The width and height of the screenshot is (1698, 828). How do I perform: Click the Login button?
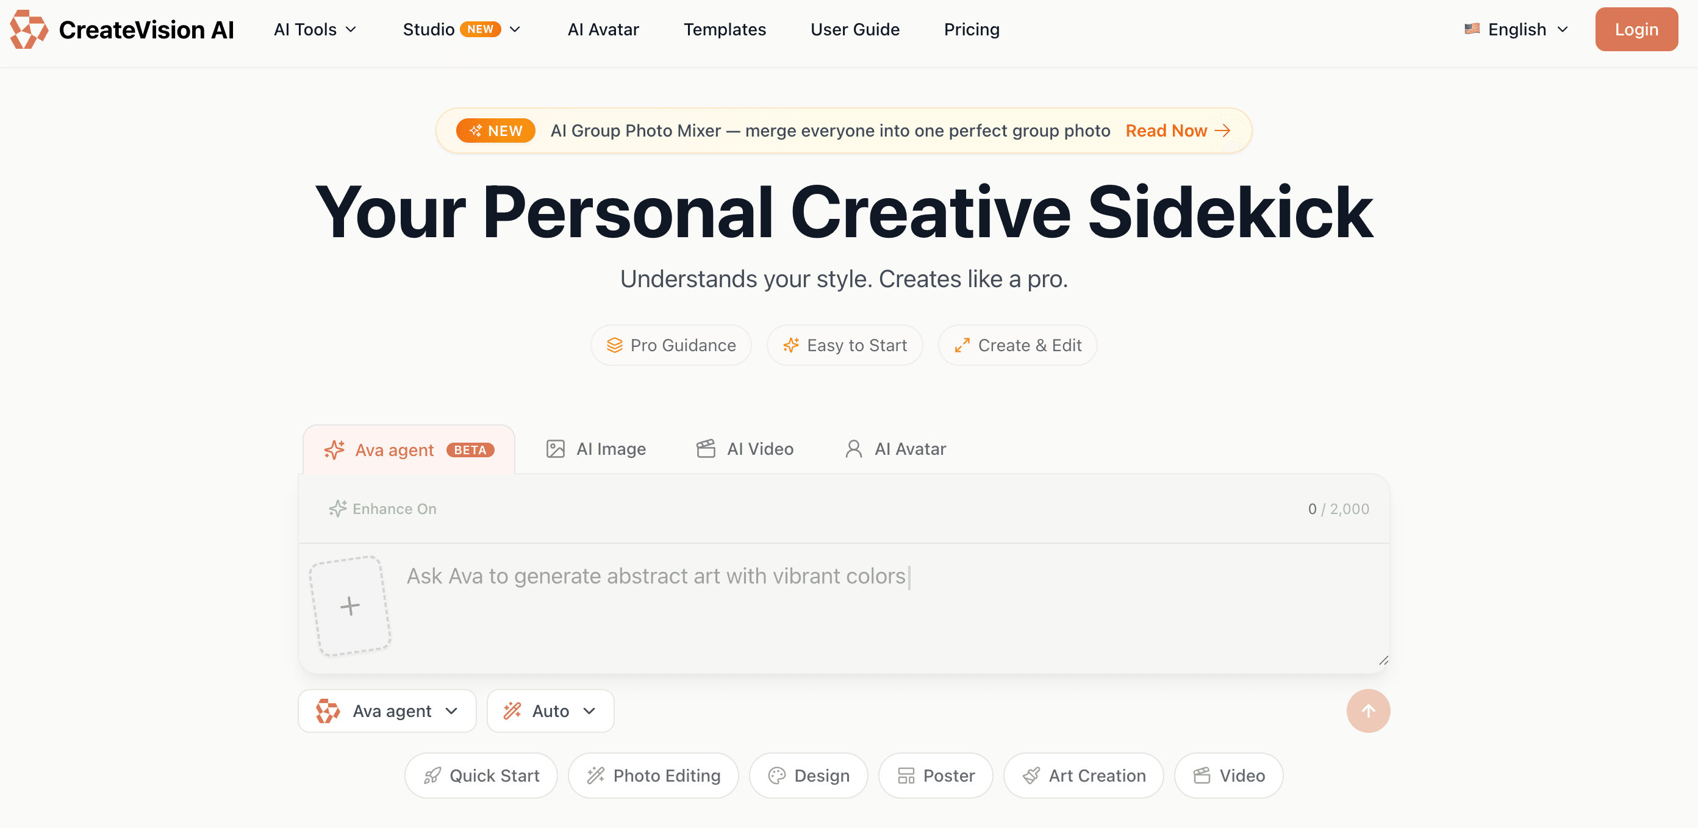click(1636, 30)
